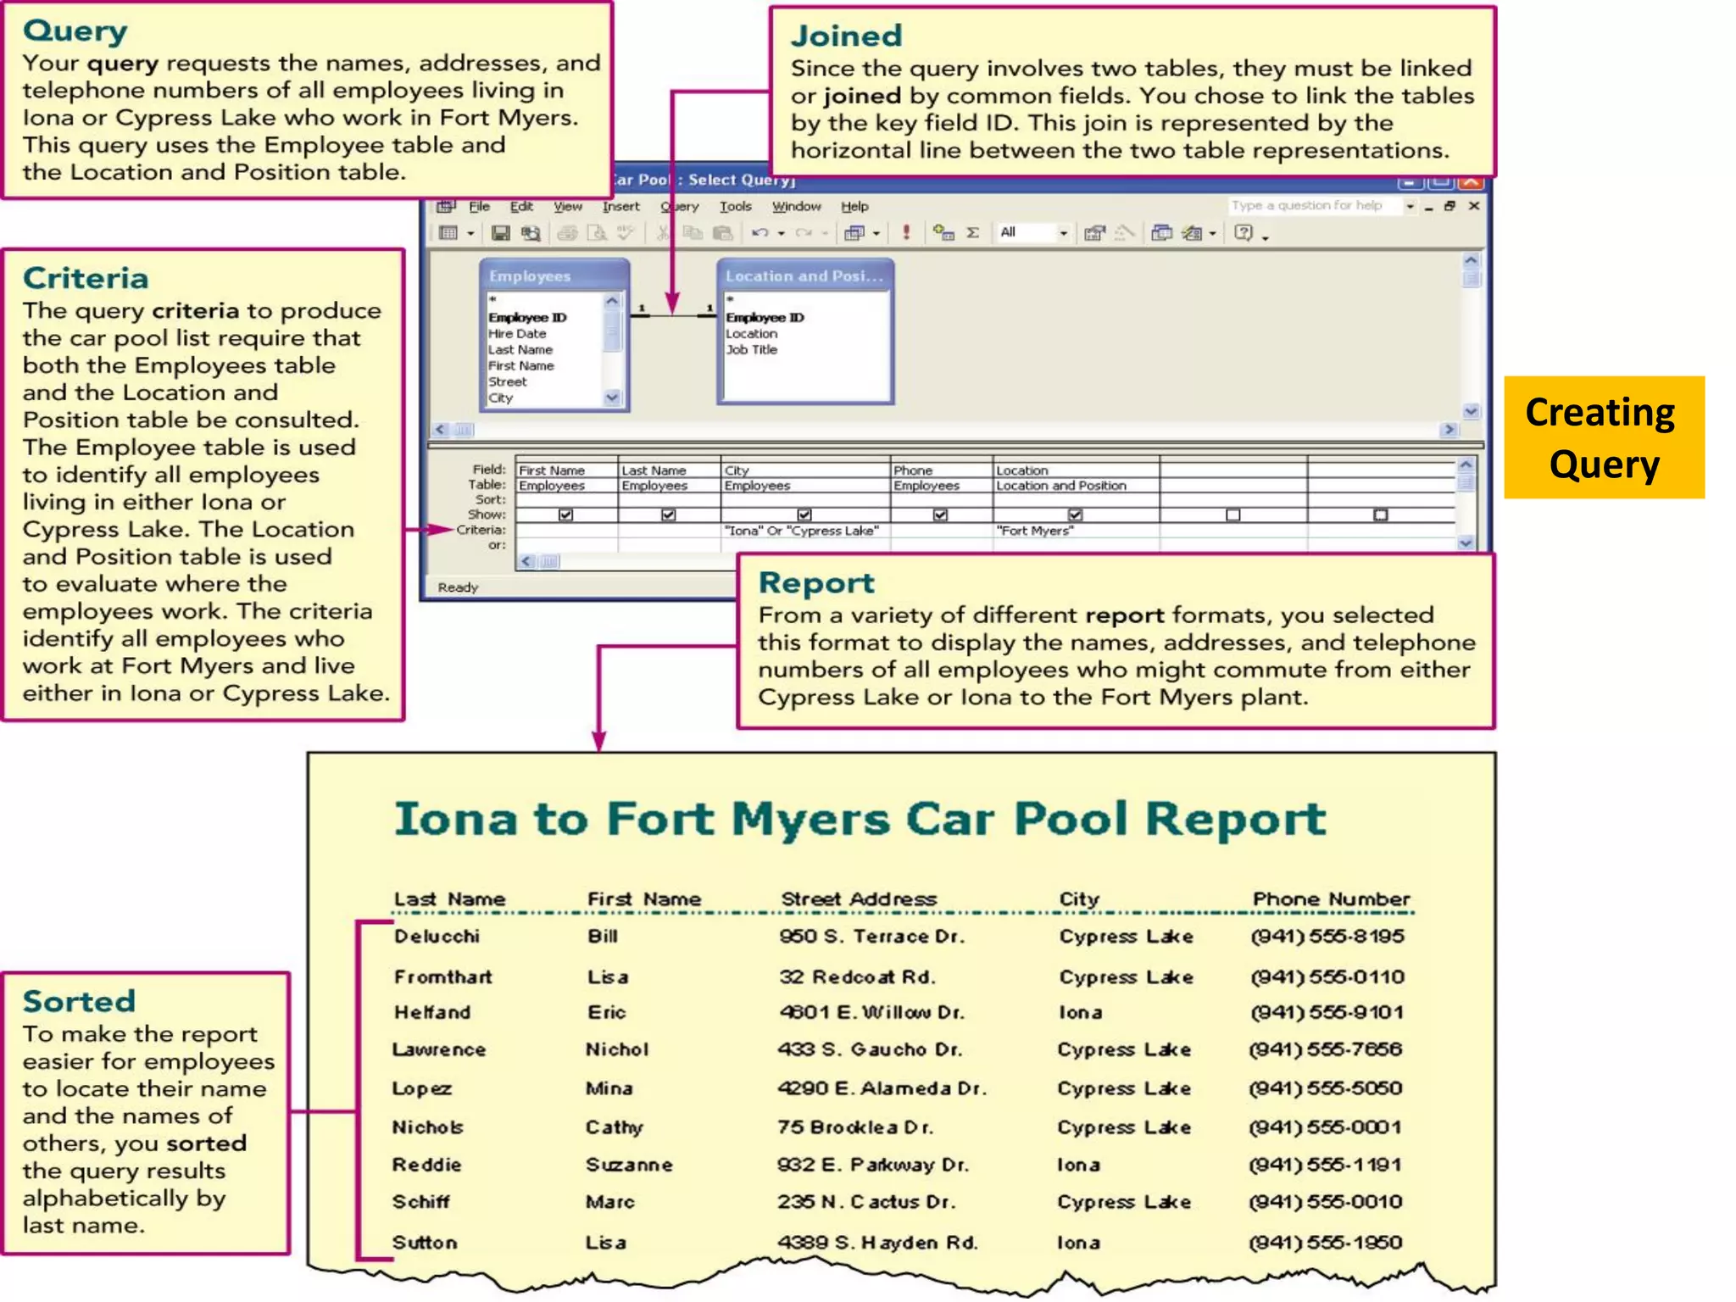The width and height of the screenshot is (1736, 1302).
Task: Click the join line between the tables
Action: coord(674,315)
